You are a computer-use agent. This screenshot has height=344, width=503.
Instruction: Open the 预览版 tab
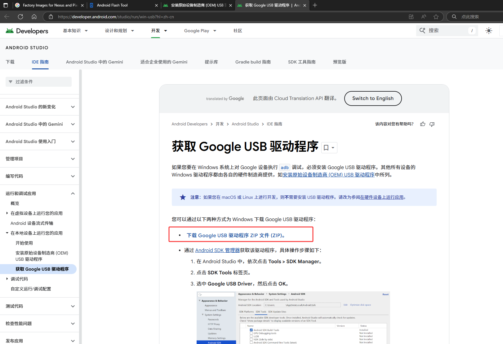340,62
